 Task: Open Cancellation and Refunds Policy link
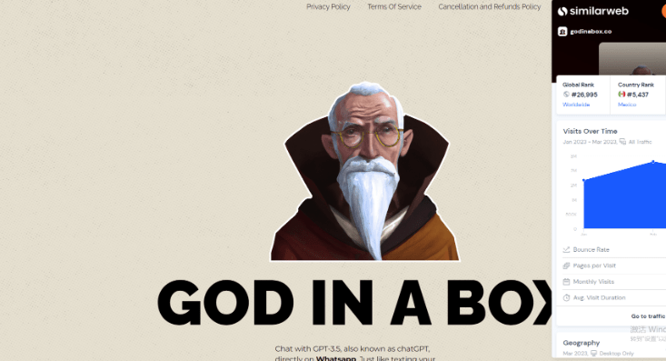pyautogui.click(x=490, y=6)
